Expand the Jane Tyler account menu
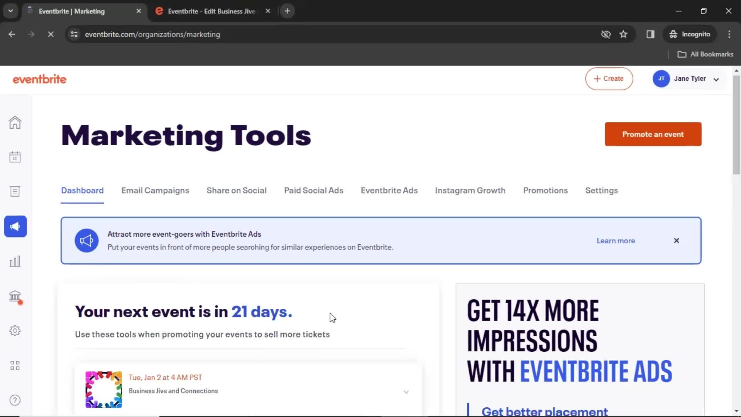The width and height of the screenshot is (741, 417). point(716,79)
